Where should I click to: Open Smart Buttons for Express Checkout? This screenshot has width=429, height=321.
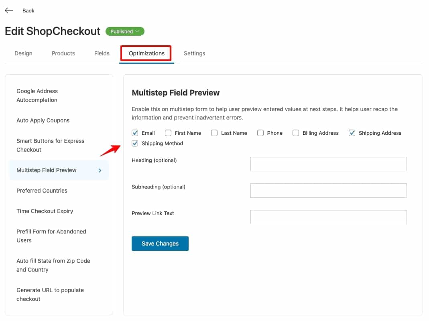[x=51, y=145]
